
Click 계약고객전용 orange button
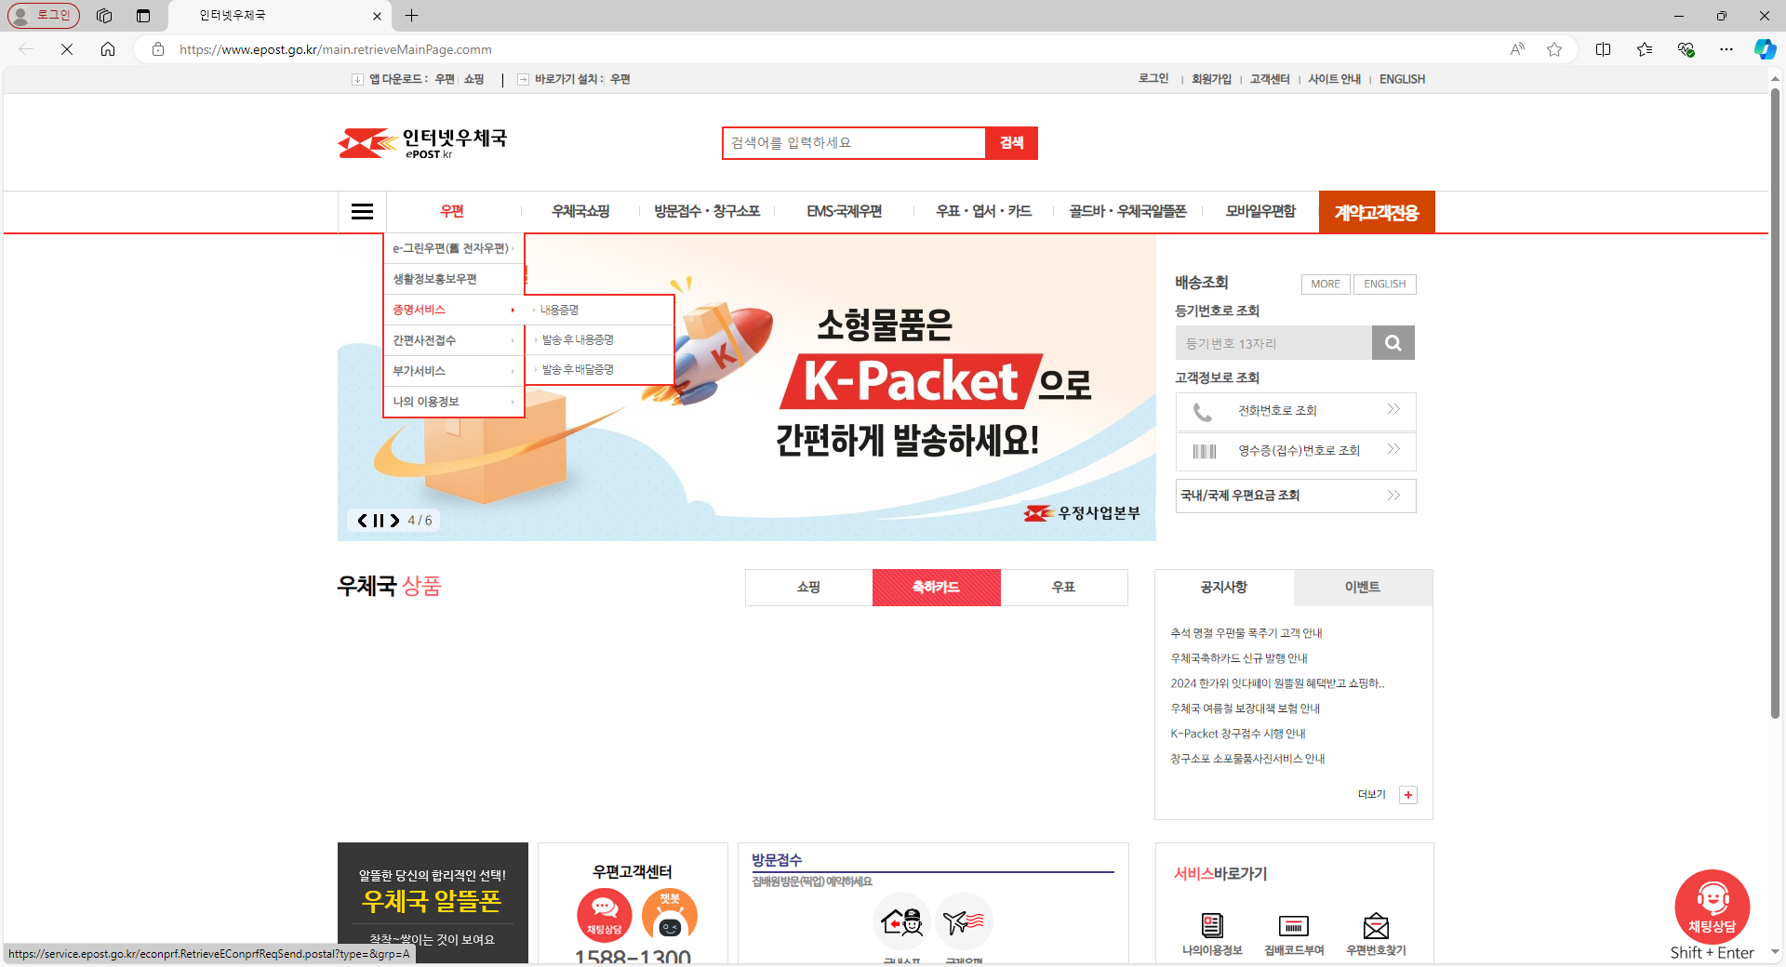coord(1377,212)
